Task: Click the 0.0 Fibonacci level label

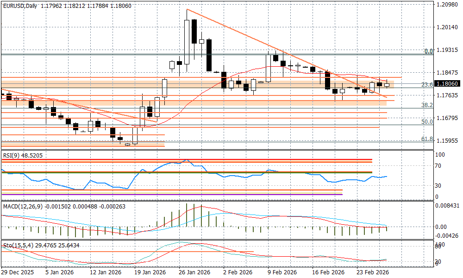Action: click(429, 51)
